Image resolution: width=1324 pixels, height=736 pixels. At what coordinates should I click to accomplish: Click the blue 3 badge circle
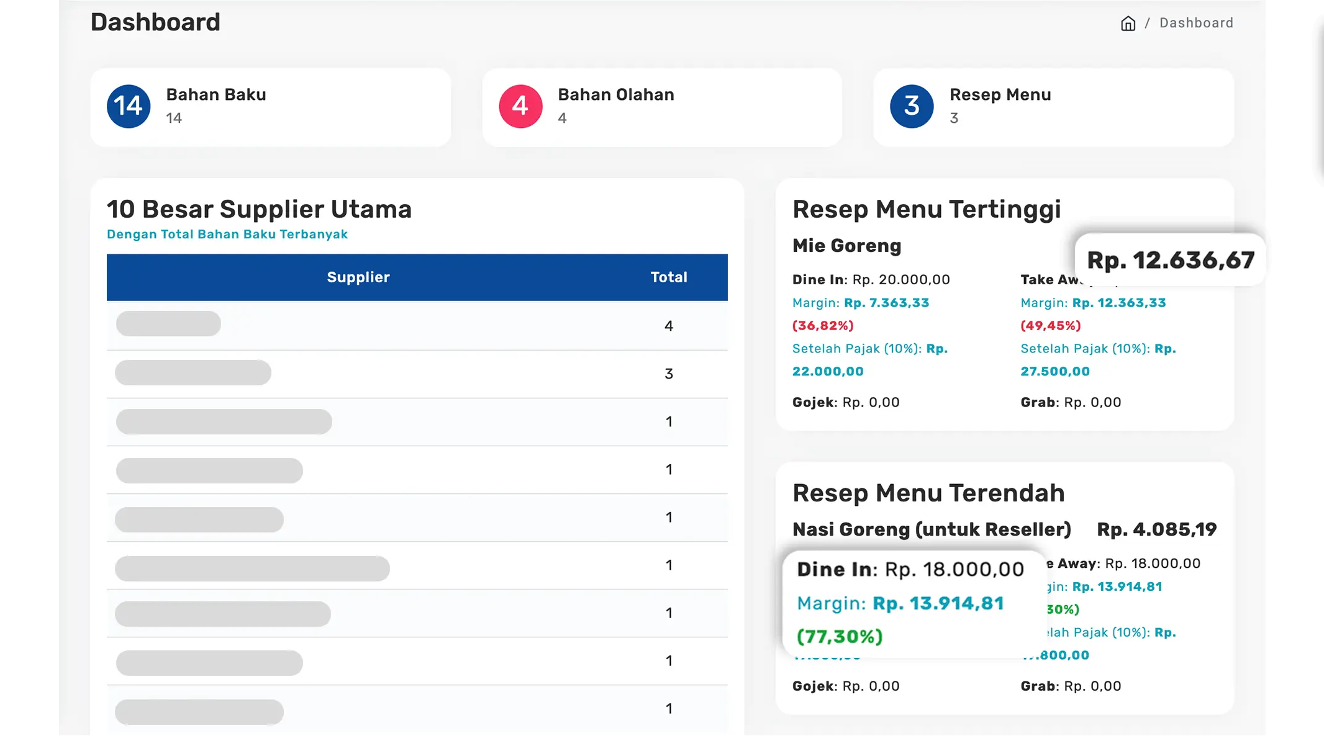912,106
